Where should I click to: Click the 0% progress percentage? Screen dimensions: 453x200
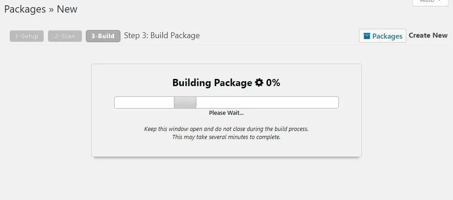[273, 83]
